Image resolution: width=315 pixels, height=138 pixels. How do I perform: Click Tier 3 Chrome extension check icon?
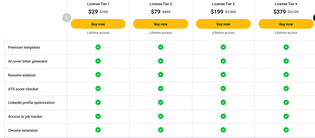click(x=223, y=130)
